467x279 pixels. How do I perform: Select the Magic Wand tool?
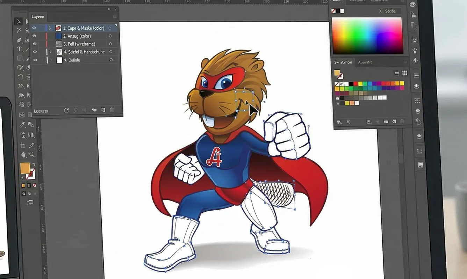[x=19, y=31]
